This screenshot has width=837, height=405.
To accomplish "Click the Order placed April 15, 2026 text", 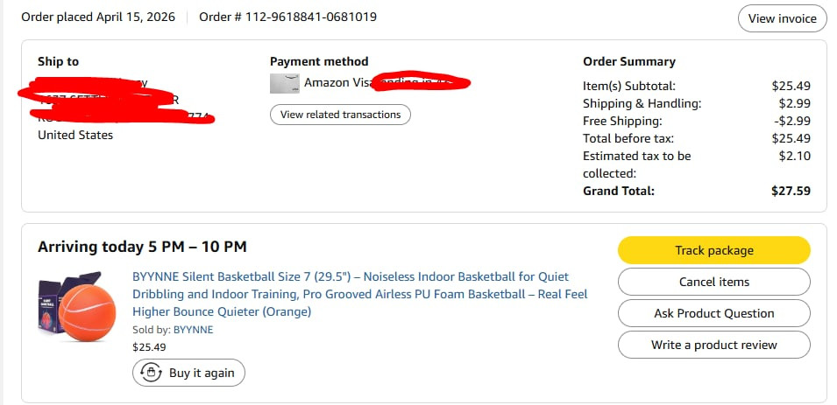I will click(98, 17).
